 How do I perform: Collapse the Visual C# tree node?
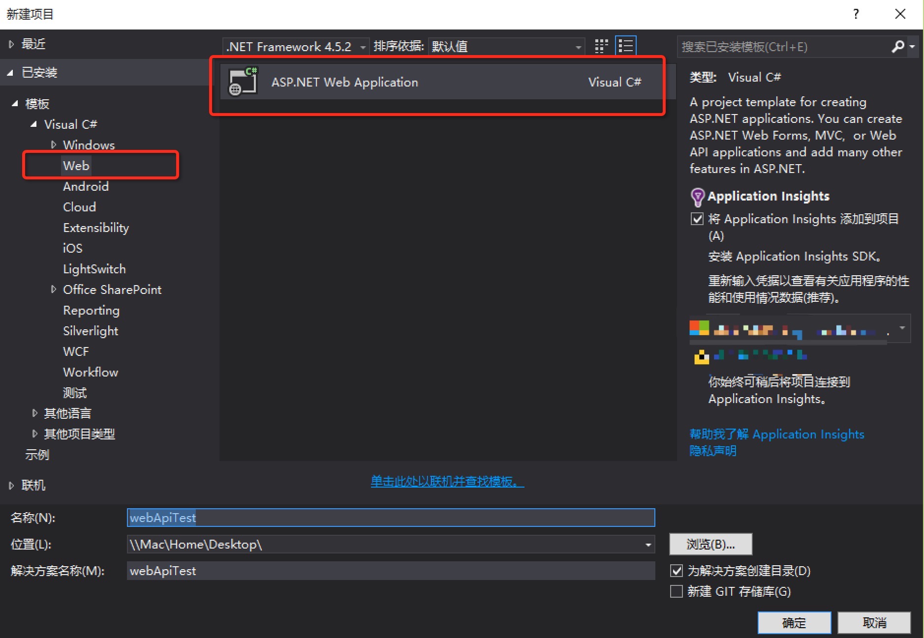click(x=33, y=124)
